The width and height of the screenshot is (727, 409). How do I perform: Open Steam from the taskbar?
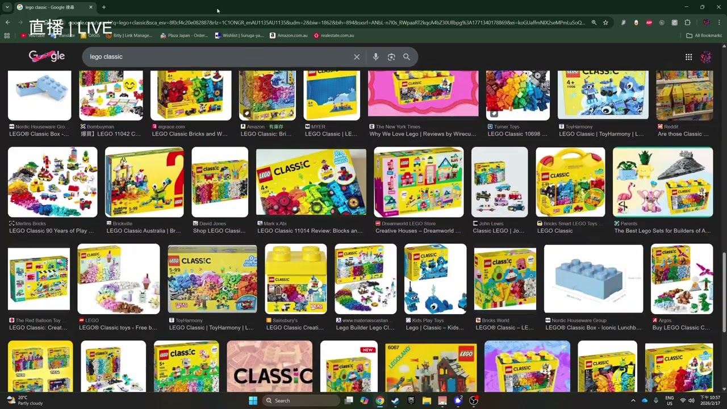tap(395, 400)
